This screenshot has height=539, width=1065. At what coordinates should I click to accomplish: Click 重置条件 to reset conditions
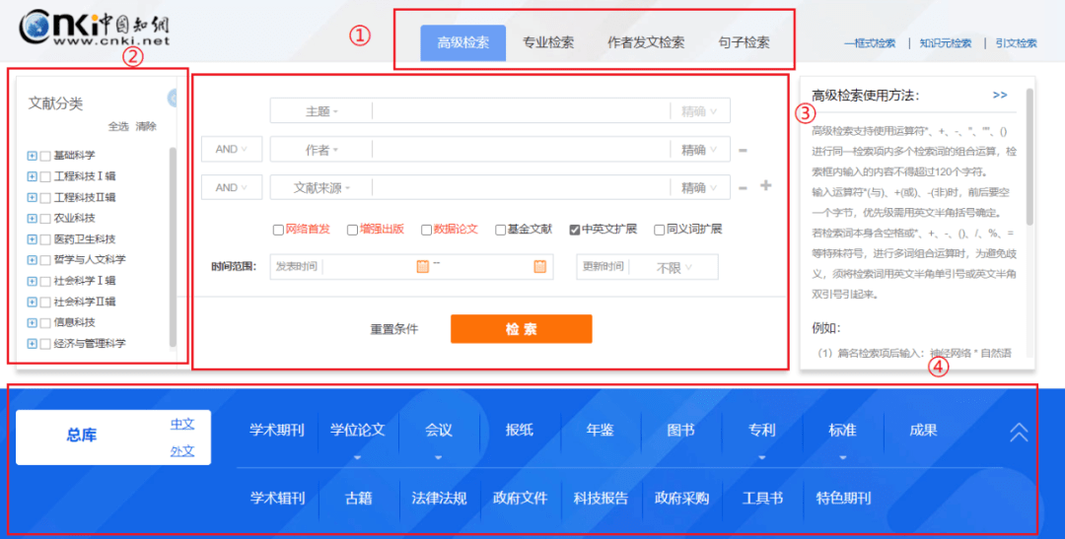coord(393,329)
